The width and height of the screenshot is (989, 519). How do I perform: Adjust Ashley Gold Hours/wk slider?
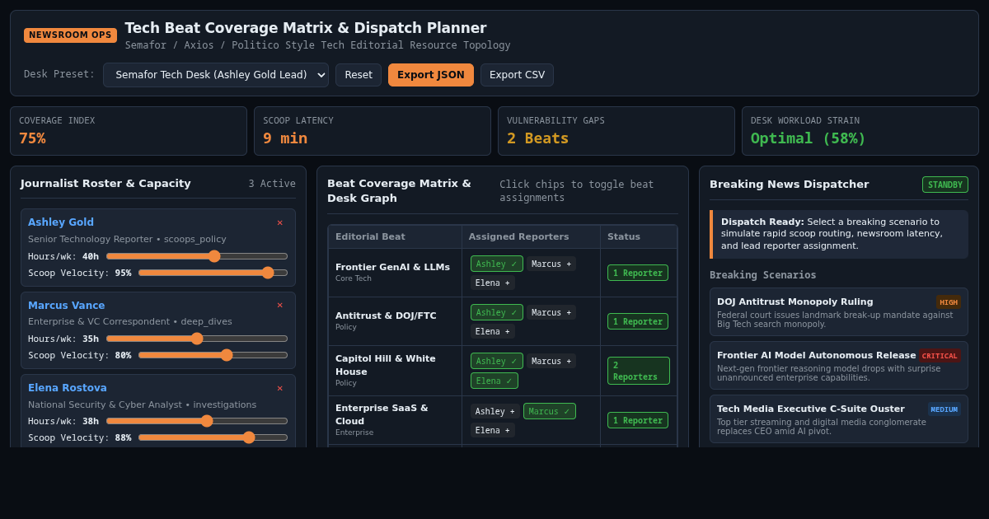197,256
